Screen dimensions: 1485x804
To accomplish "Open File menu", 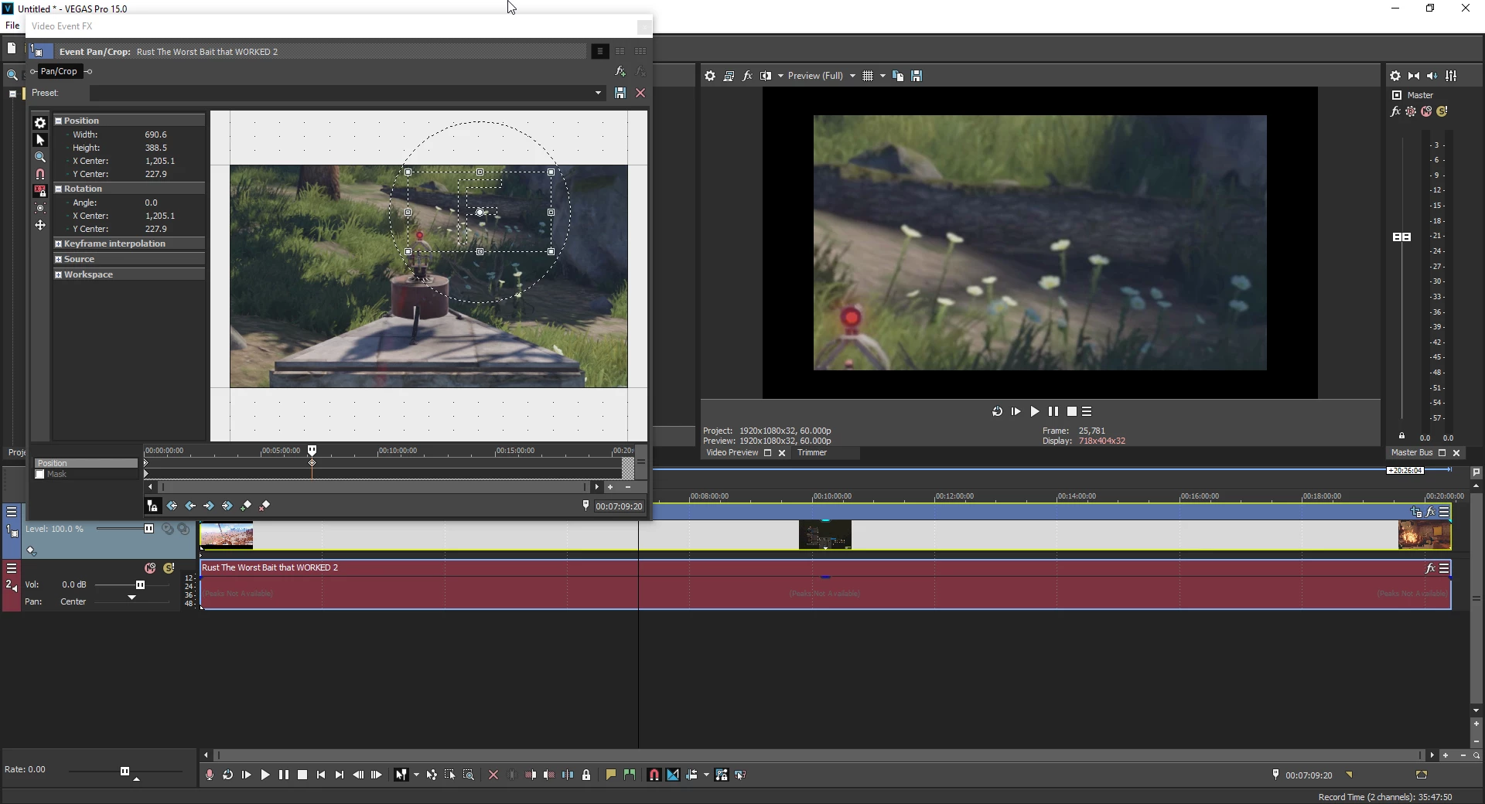I will (x=12, y=26).
